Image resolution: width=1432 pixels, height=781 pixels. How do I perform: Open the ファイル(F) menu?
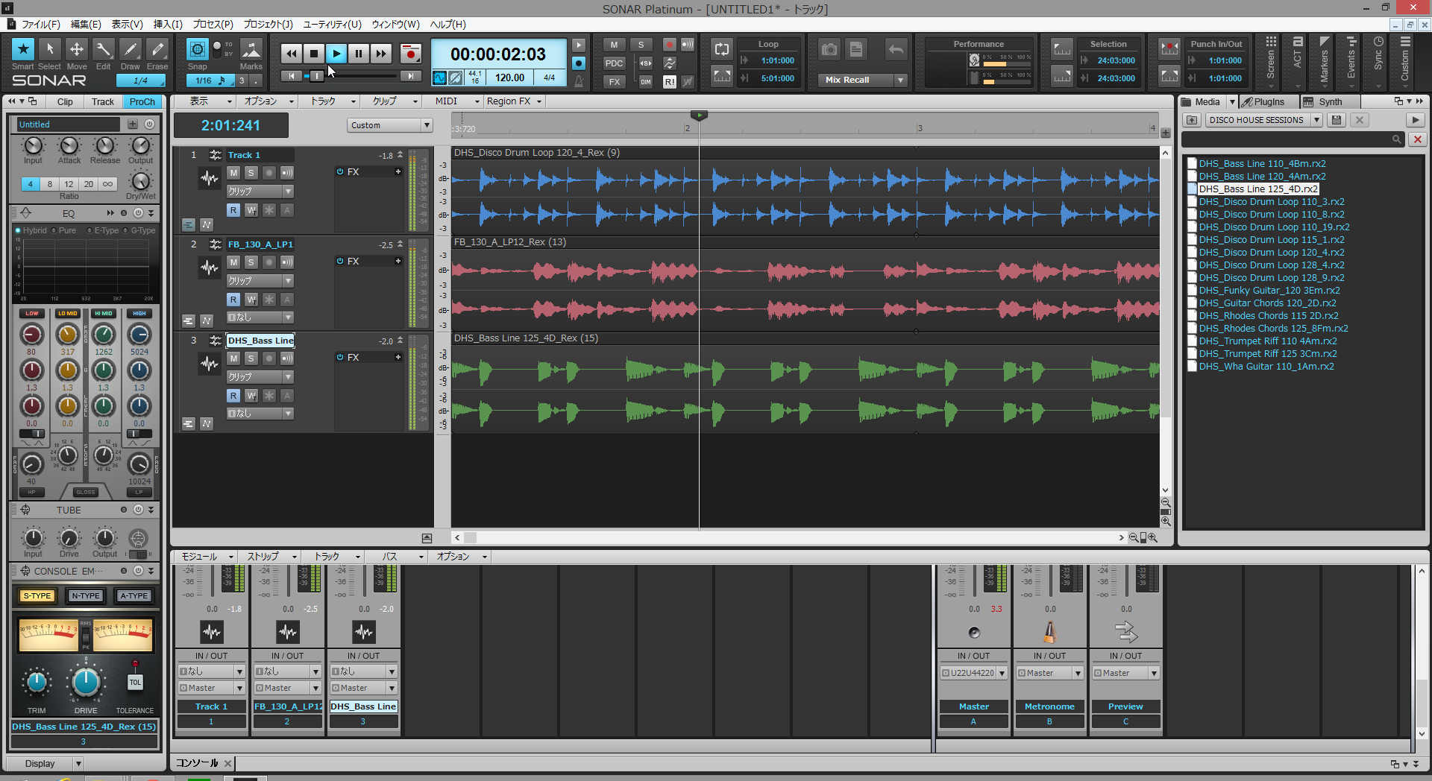click(40, 24)
